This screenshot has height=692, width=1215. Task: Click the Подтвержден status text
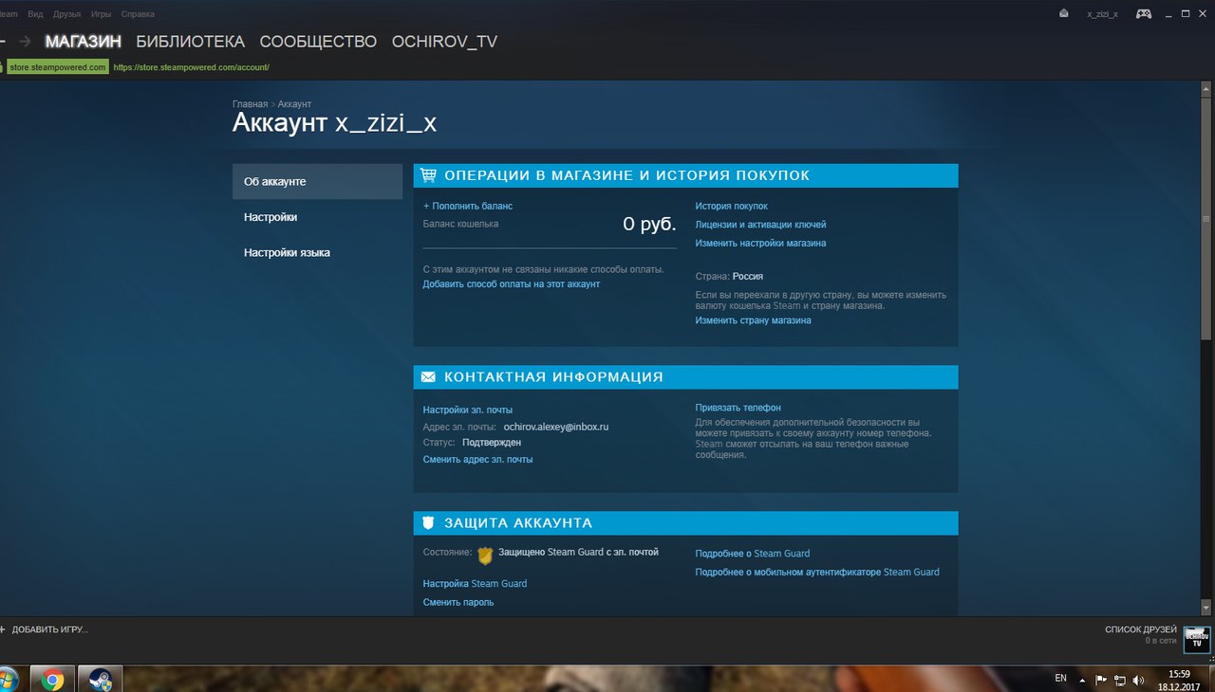pos(492,443)
